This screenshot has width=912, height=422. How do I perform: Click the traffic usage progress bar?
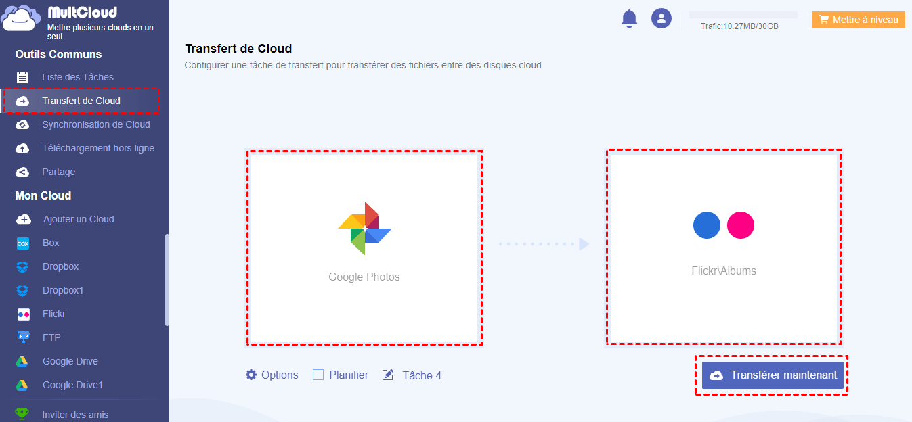point(743,15)
